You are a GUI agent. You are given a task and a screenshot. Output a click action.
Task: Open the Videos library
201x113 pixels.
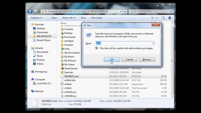coord(40,64)
